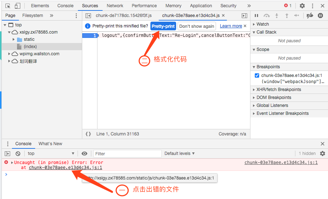Click the Pretty-print button

pyautogui.click(x=163, y=26)
